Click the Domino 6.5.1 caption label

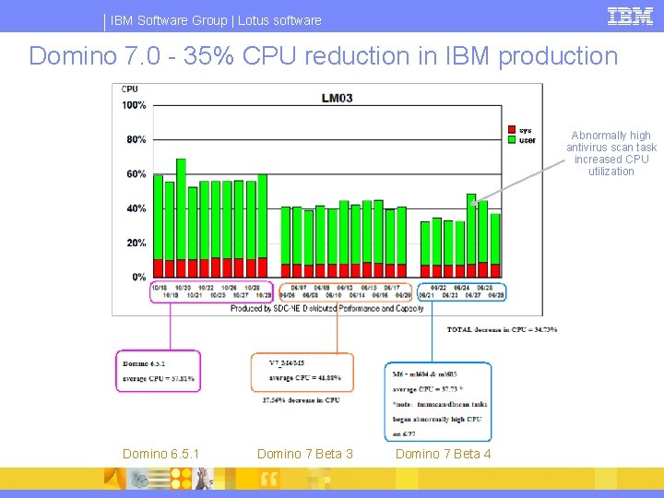point(160,454)
